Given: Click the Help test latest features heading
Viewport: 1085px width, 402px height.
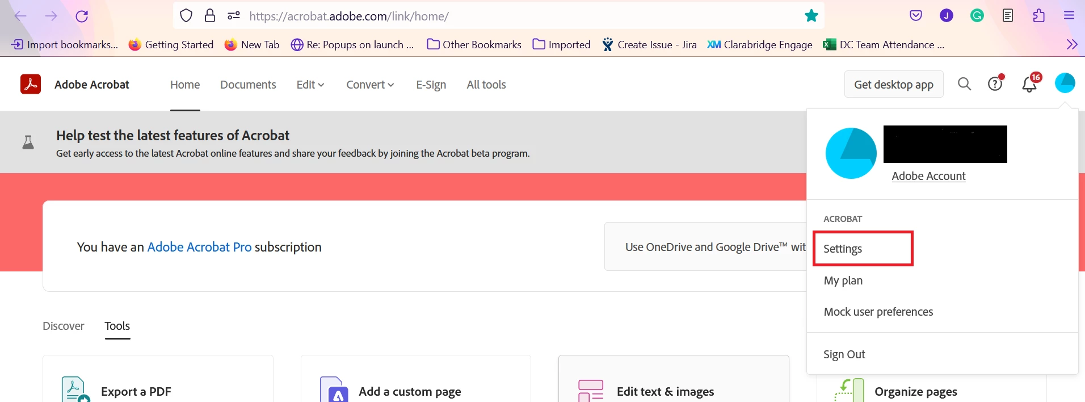Looking at the screenshot, I should tap(173, 135).
